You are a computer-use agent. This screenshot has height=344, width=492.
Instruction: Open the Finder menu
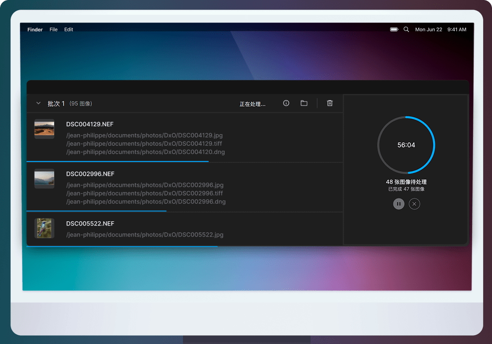coord(35,30)
